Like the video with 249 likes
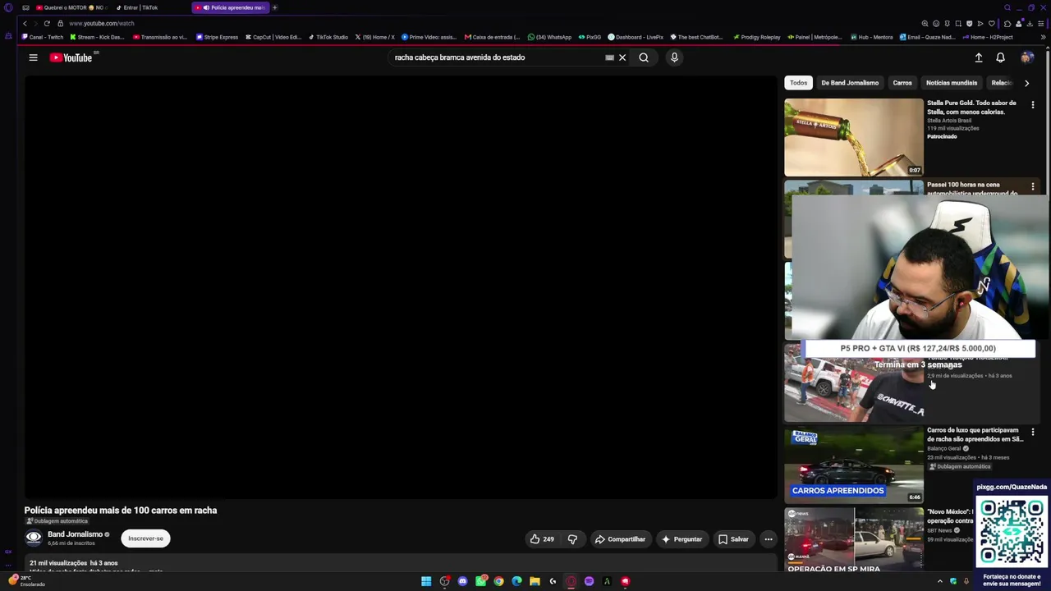This screenshot has width=1051, height=591. [x=542, y=539]
